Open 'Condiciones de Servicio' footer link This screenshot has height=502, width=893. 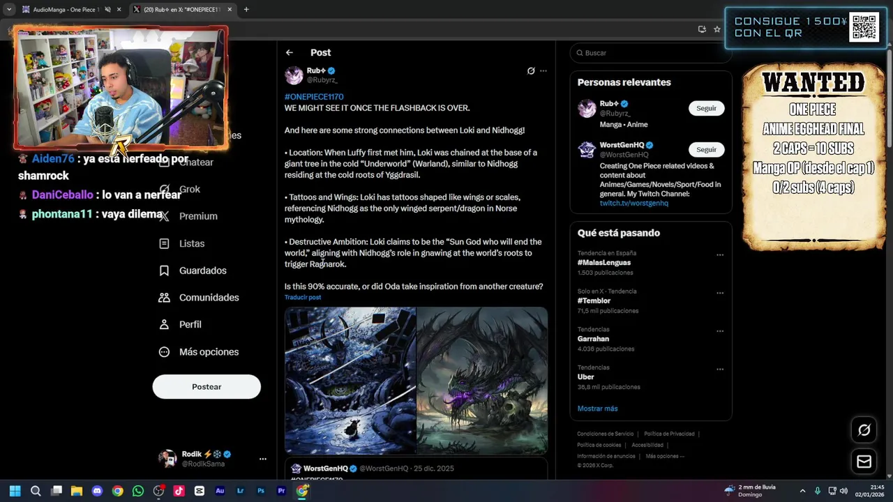605,434
